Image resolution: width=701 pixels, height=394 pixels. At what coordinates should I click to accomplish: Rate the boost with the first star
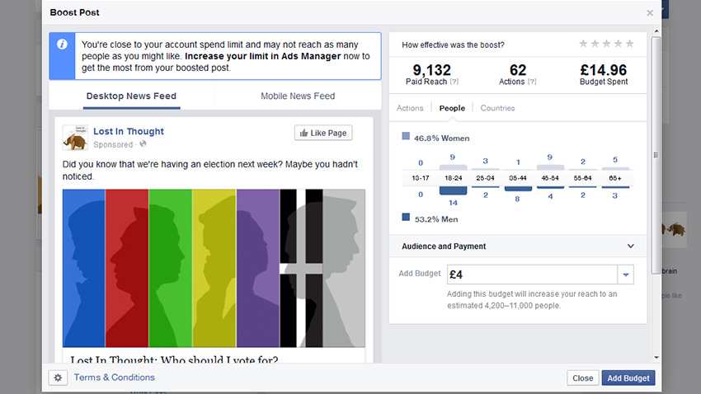[583, 44]
